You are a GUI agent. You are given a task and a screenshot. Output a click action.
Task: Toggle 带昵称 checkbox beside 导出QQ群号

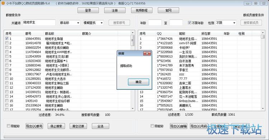click(x=8, y=126)
